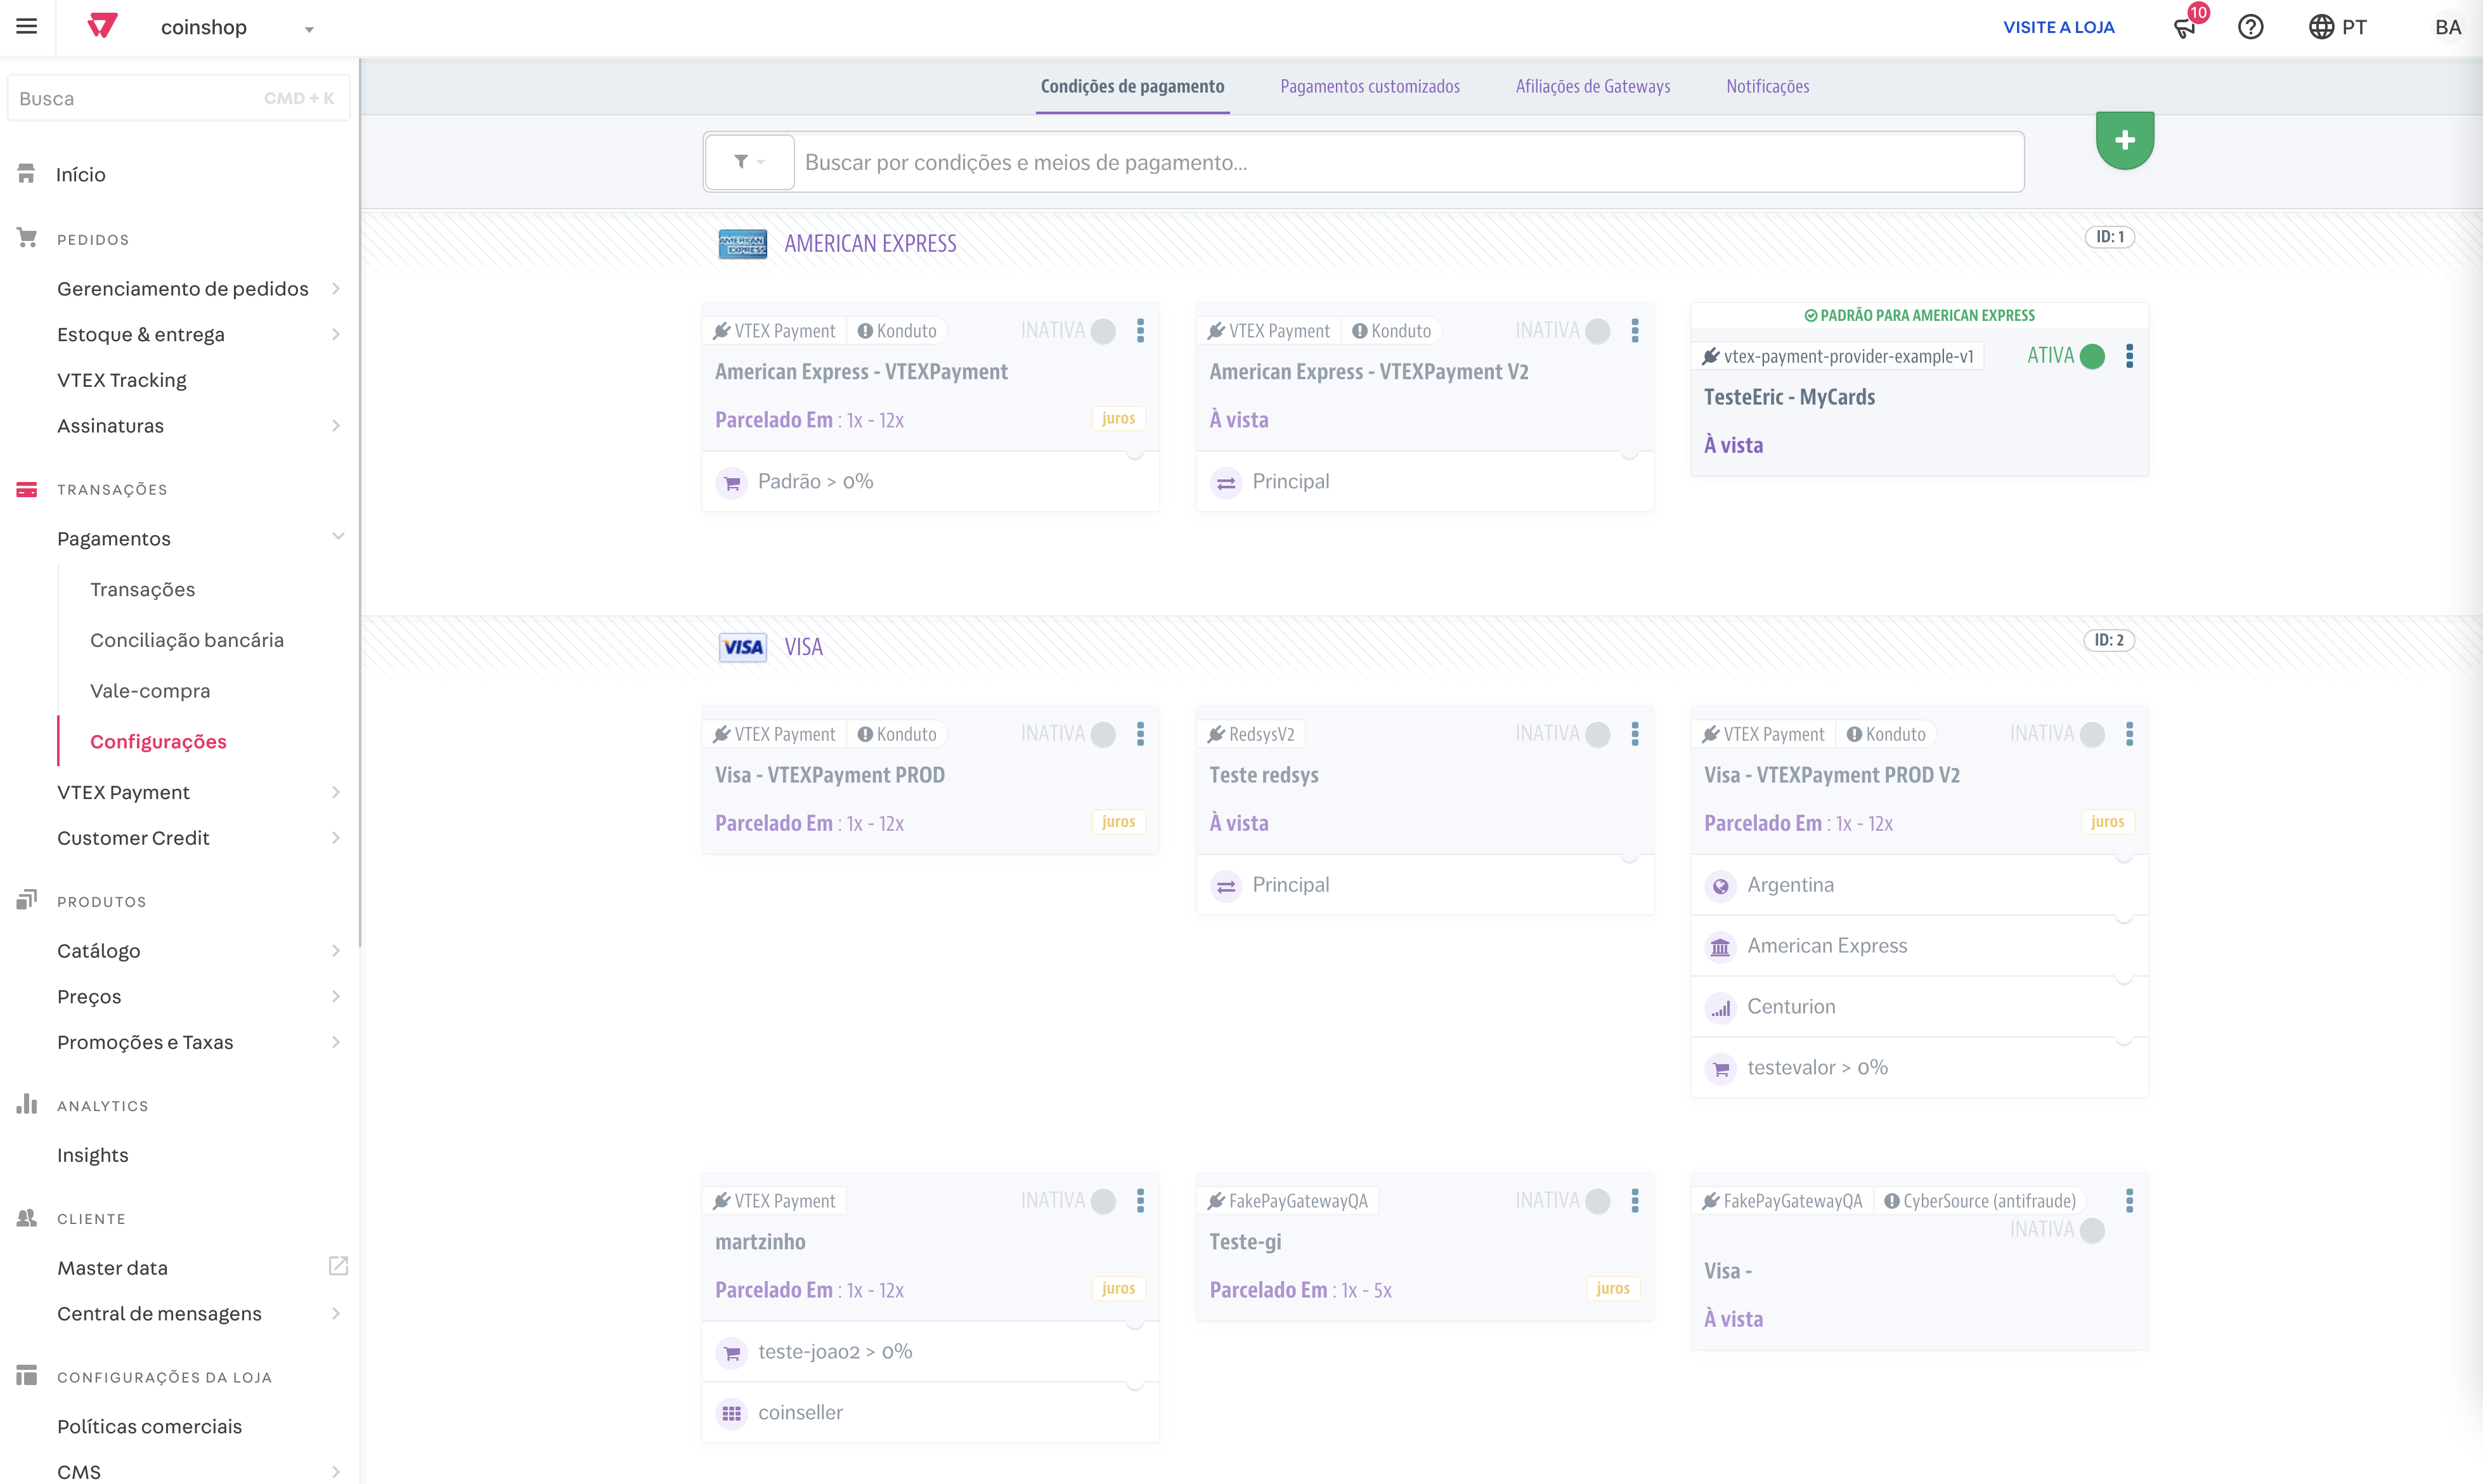
Task: Open three-dot menu on TesteEric - MyCards card
Action: (2129, 356)
